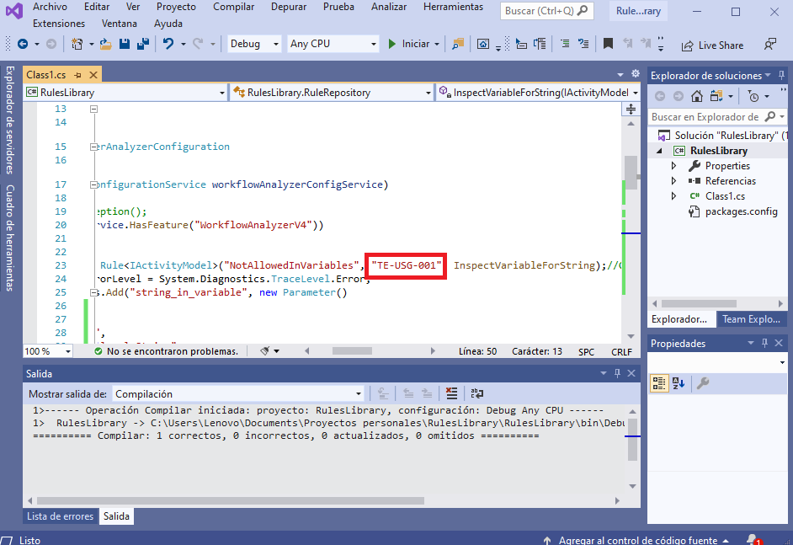Toggle auto-hide pin on Propiedades panel
This screenshot has width=793, height=545.
pyautogui.click(x=764, y=343)
